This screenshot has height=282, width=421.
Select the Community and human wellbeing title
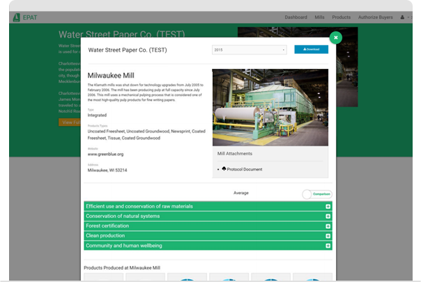click(x=124, y=246)
